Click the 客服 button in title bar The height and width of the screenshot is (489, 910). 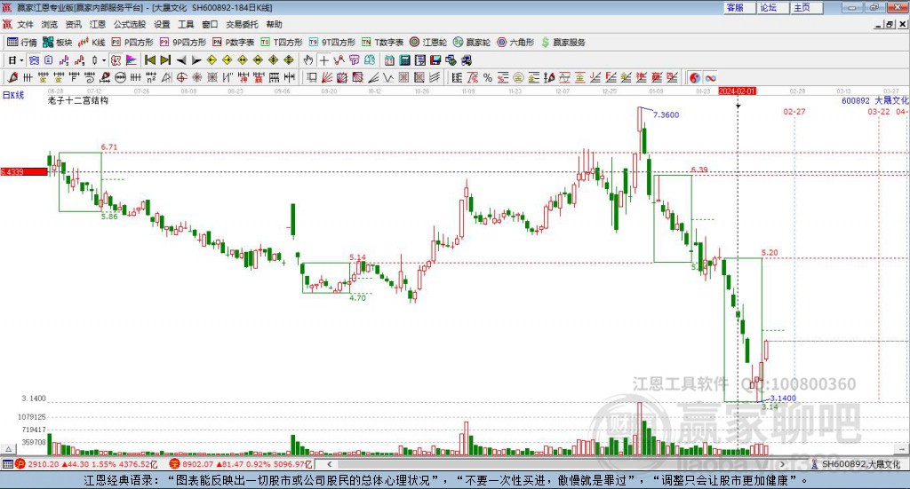click(x=739, y=7)
